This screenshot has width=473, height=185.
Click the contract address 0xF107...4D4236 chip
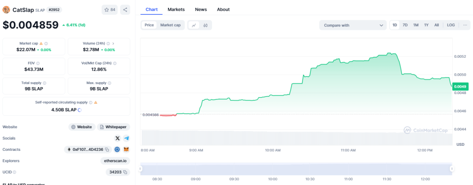tap(88, 149)
